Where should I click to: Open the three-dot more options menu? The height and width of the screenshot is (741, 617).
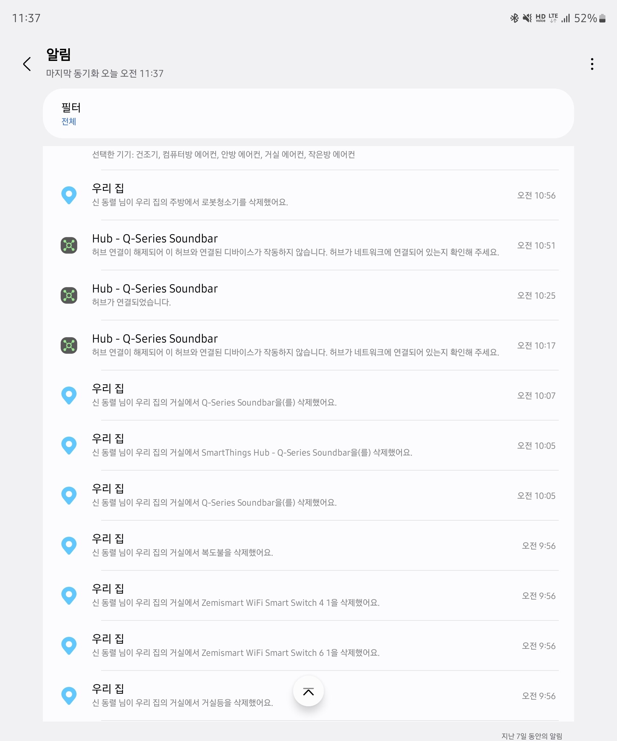click(591, 64)
